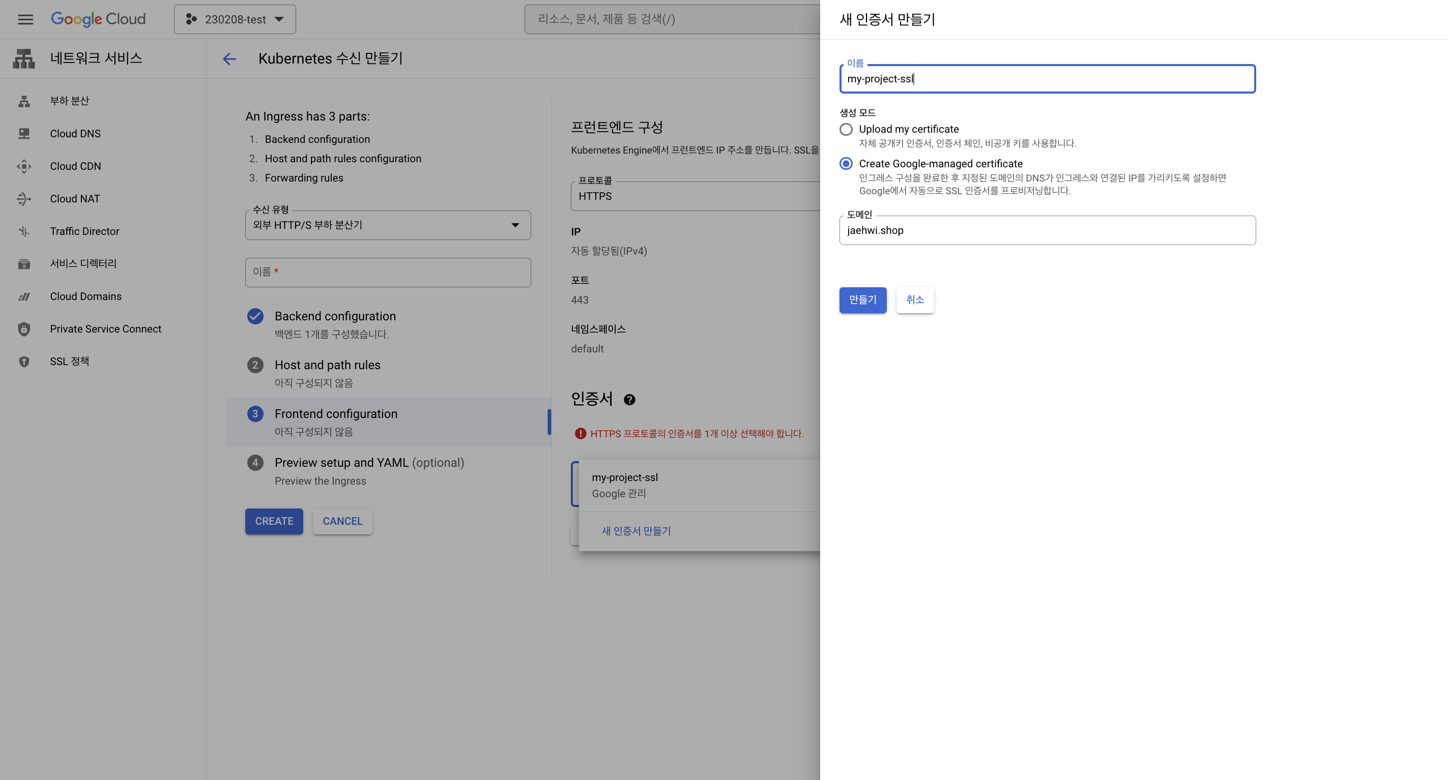The width and height of the screenshot is (1448, 780).
Task: Click the red certificate error icon
Action: [580, 434]
